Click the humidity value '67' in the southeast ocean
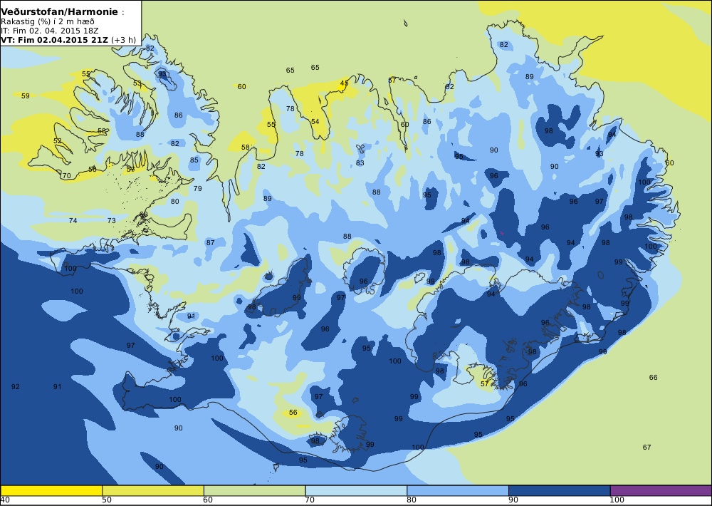The width and height of the screenshot is (712, 506). tap(646, 448)
